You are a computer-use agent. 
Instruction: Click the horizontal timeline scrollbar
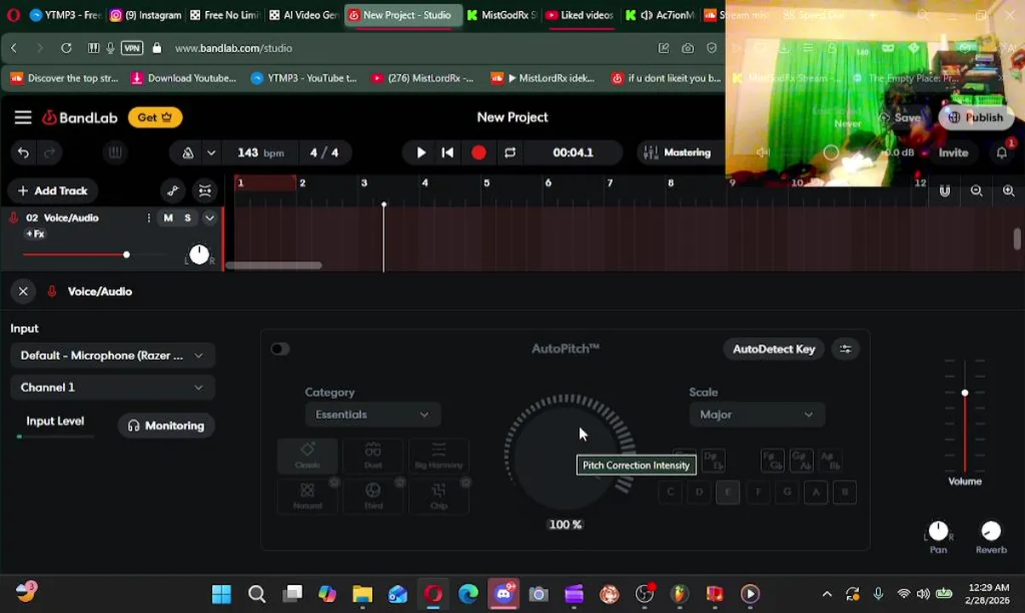click(273, 266)
